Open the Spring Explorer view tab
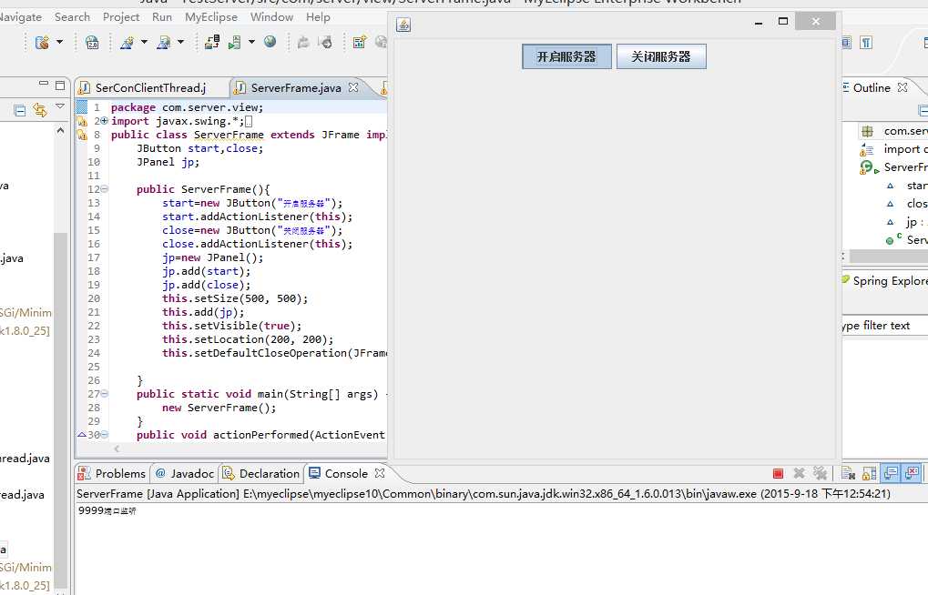 [884, 280]
